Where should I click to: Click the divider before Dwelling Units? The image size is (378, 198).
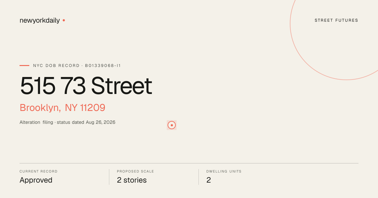point(198,177)
